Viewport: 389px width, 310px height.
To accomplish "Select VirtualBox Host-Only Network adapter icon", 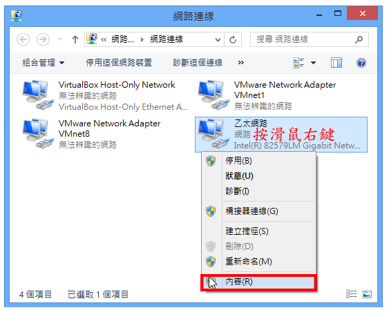I will click(x=37, y=95).
